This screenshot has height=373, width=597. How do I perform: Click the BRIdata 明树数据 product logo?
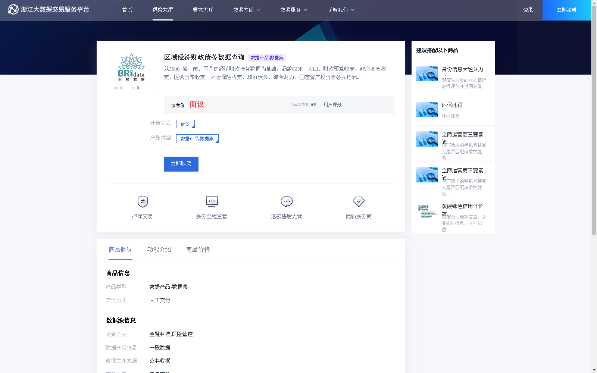tap(131, 68)
